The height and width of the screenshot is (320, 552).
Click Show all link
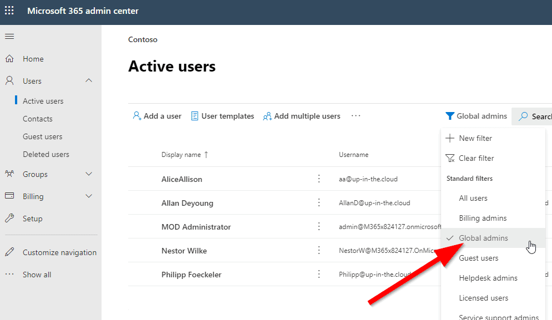click(37, 275)
